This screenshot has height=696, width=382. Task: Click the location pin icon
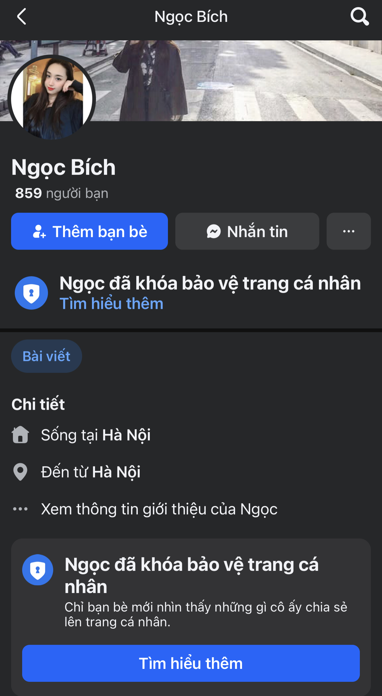[x=20, y=472]
